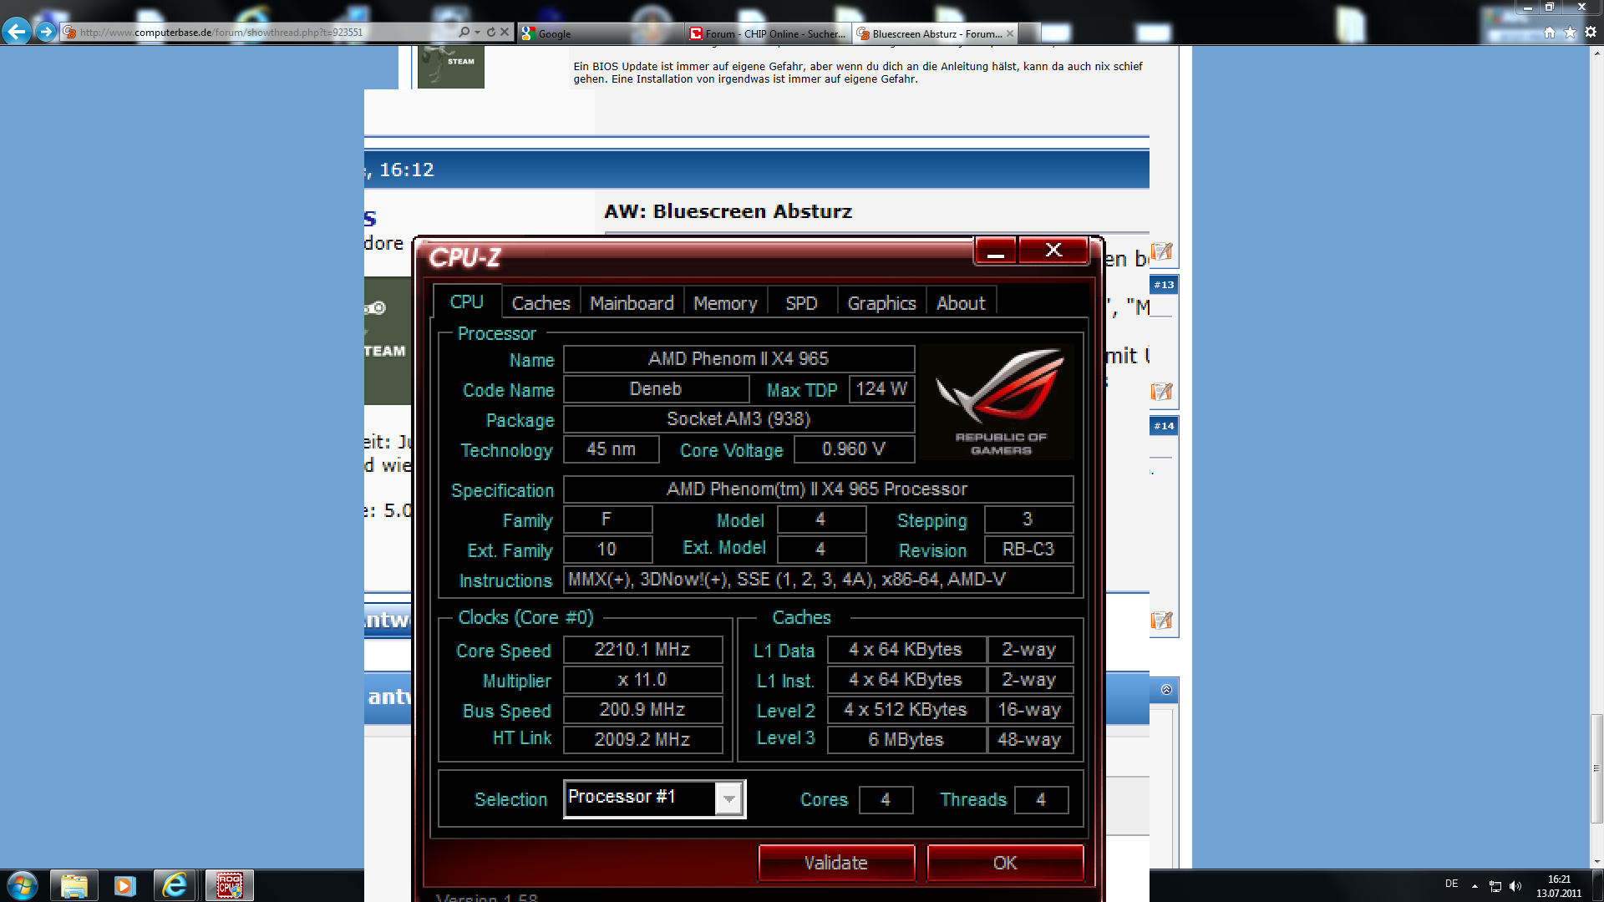Click the browser address bar URL
1604x902 pixels.
(221, 33)
